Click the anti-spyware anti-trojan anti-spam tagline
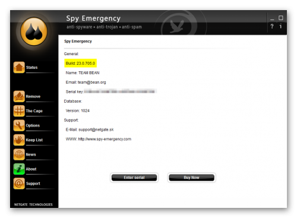 pyautogui.click(x=104, y=27)
